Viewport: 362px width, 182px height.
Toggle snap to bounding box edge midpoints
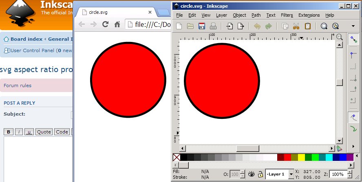point(353,78)
